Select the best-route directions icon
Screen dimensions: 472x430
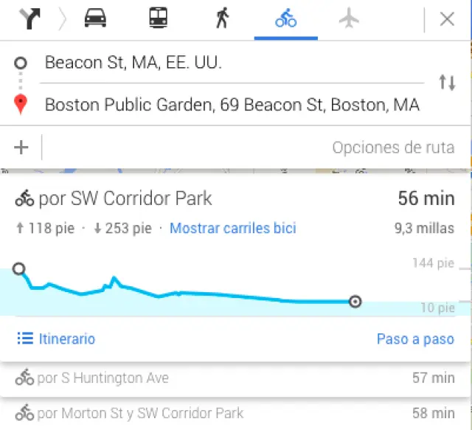click(29, 18)
